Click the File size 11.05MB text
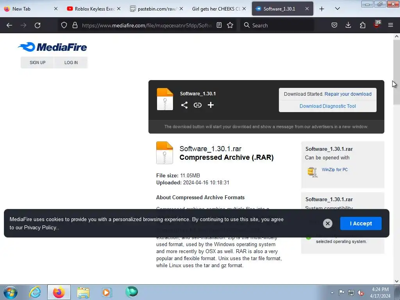This screenshot has width=400, height=300. (178, 175)
